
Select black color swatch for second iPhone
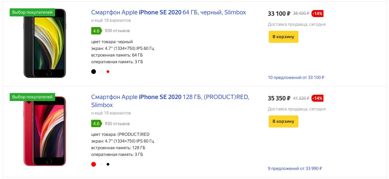(108, 164)
